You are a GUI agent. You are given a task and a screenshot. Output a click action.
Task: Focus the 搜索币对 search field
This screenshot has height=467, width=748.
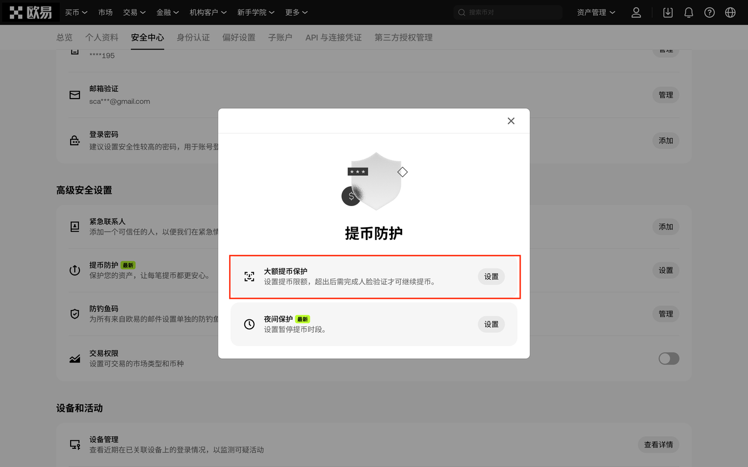point(508,12)
